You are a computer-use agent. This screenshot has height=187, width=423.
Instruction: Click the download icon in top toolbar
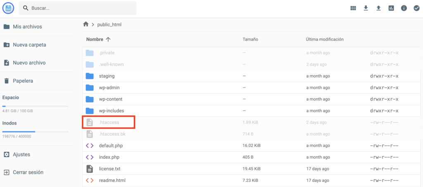click(x=366, y=8)
